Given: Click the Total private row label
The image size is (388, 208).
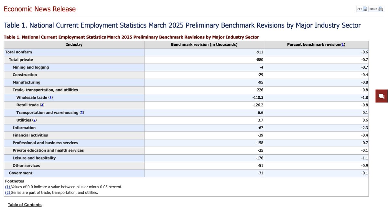Looking at the screenshot, I should coord(21,60).
